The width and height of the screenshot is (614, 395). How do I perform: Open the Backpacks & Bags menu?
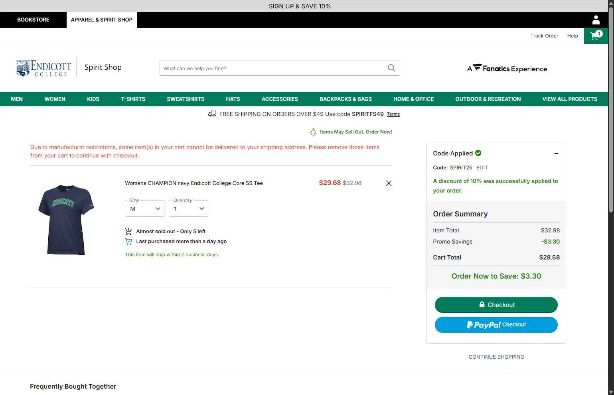point(345,99)
